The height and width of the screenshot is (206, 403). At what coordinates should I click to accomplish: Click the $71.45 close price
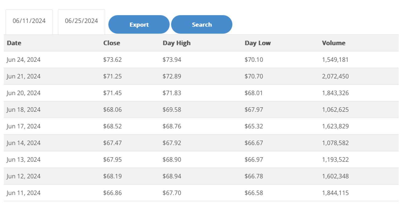point(112,93)
